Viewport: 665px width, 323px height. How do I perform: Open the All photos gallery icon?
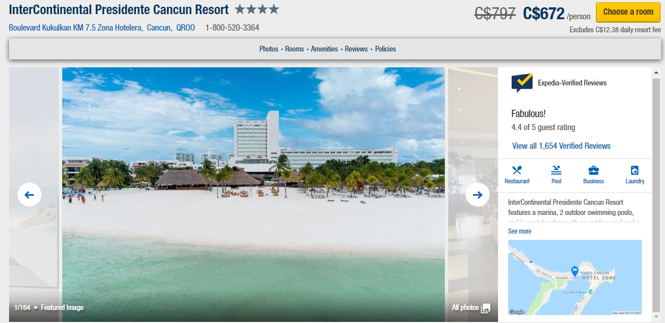click(x=486, y=308)
